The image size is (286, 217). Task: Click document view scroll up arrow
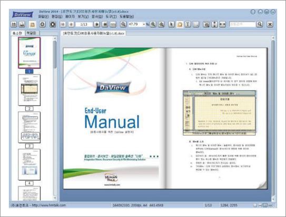(x=273, y=38)
